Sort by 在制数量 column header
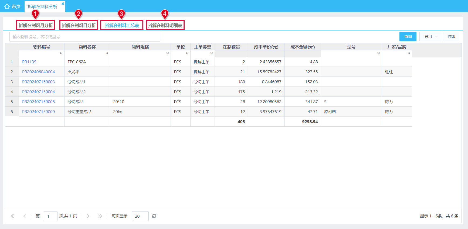This screenshot has width=468, height=229. (231, 47)
